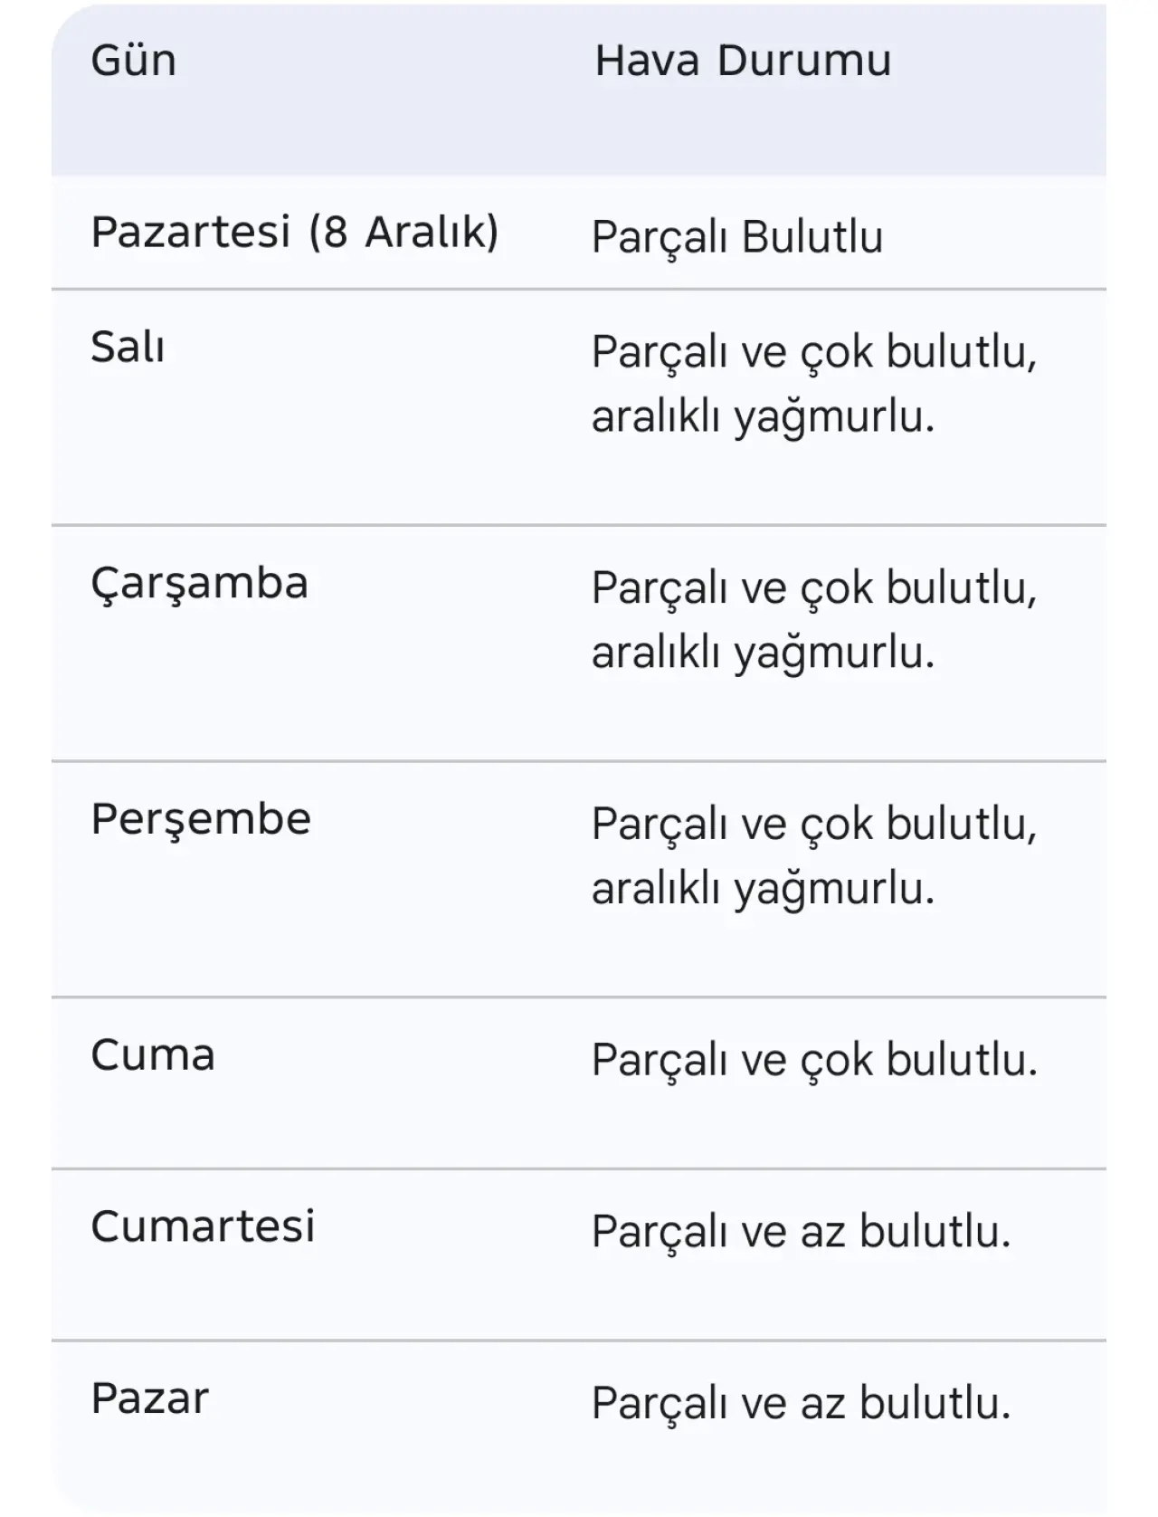Select the Cumartesi day cell
This screenshot has height=1517, width=1158.
pos(203,1226)
